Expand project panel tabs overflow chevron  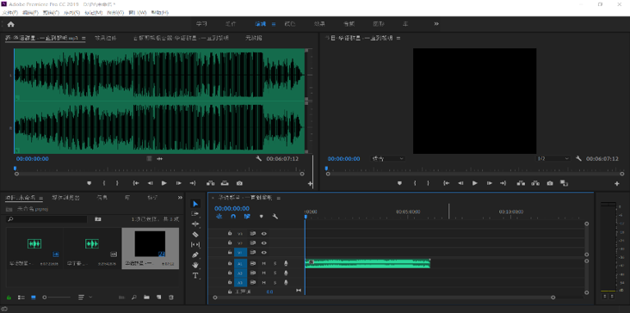click(180, 198)
